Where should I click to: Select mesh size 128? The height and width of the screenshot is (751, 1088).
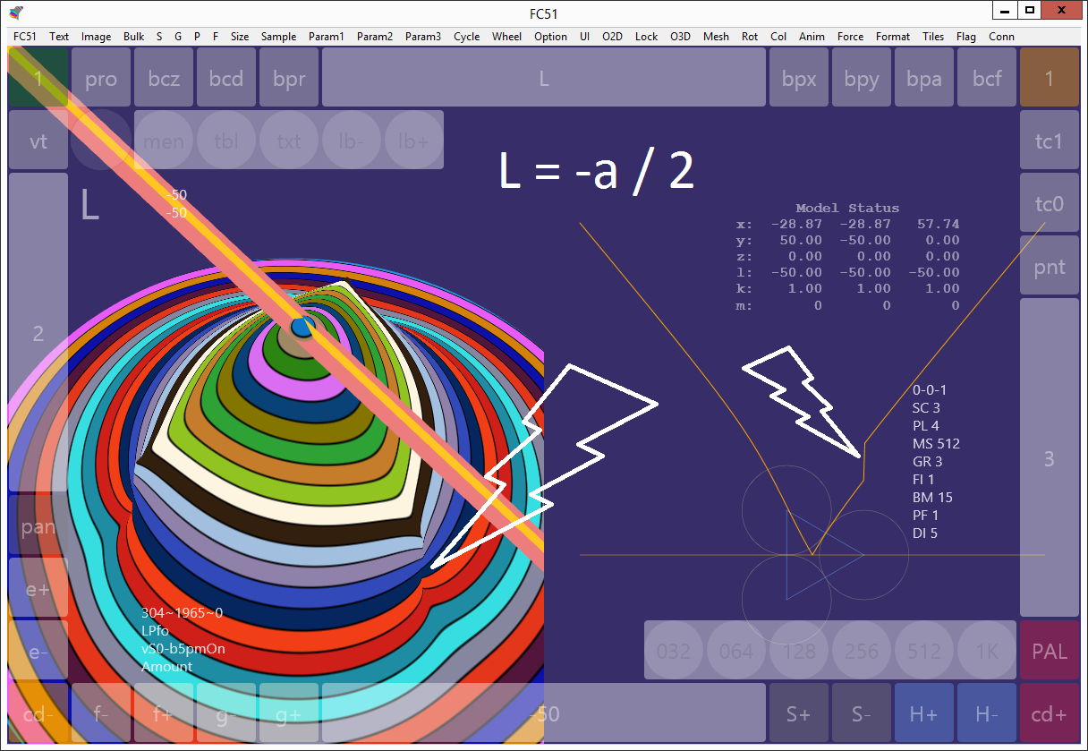point(799,651)
